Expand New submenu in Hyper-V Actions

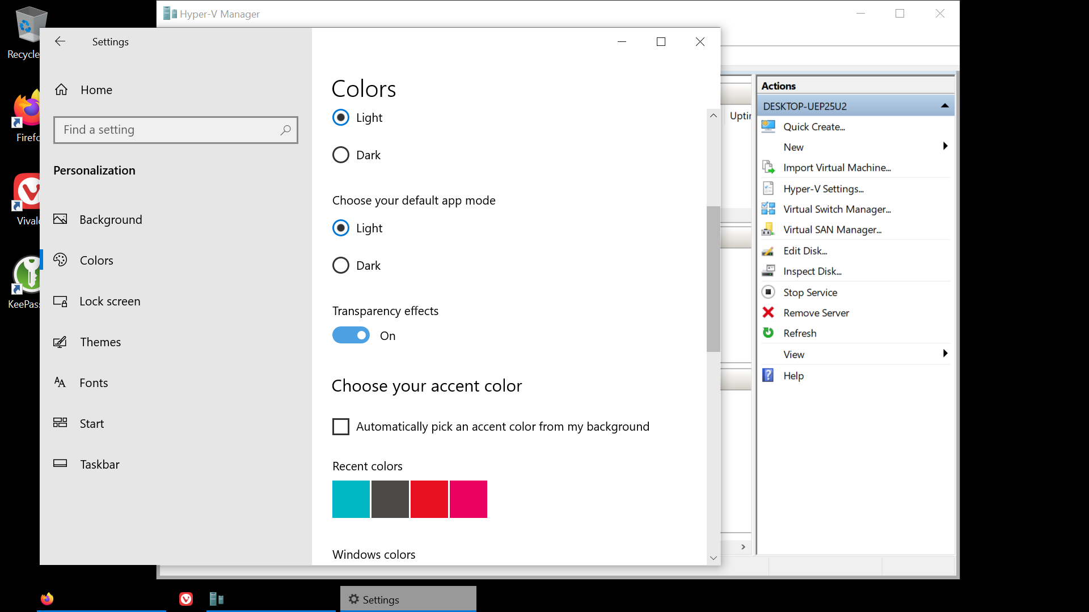click(945, 146)
